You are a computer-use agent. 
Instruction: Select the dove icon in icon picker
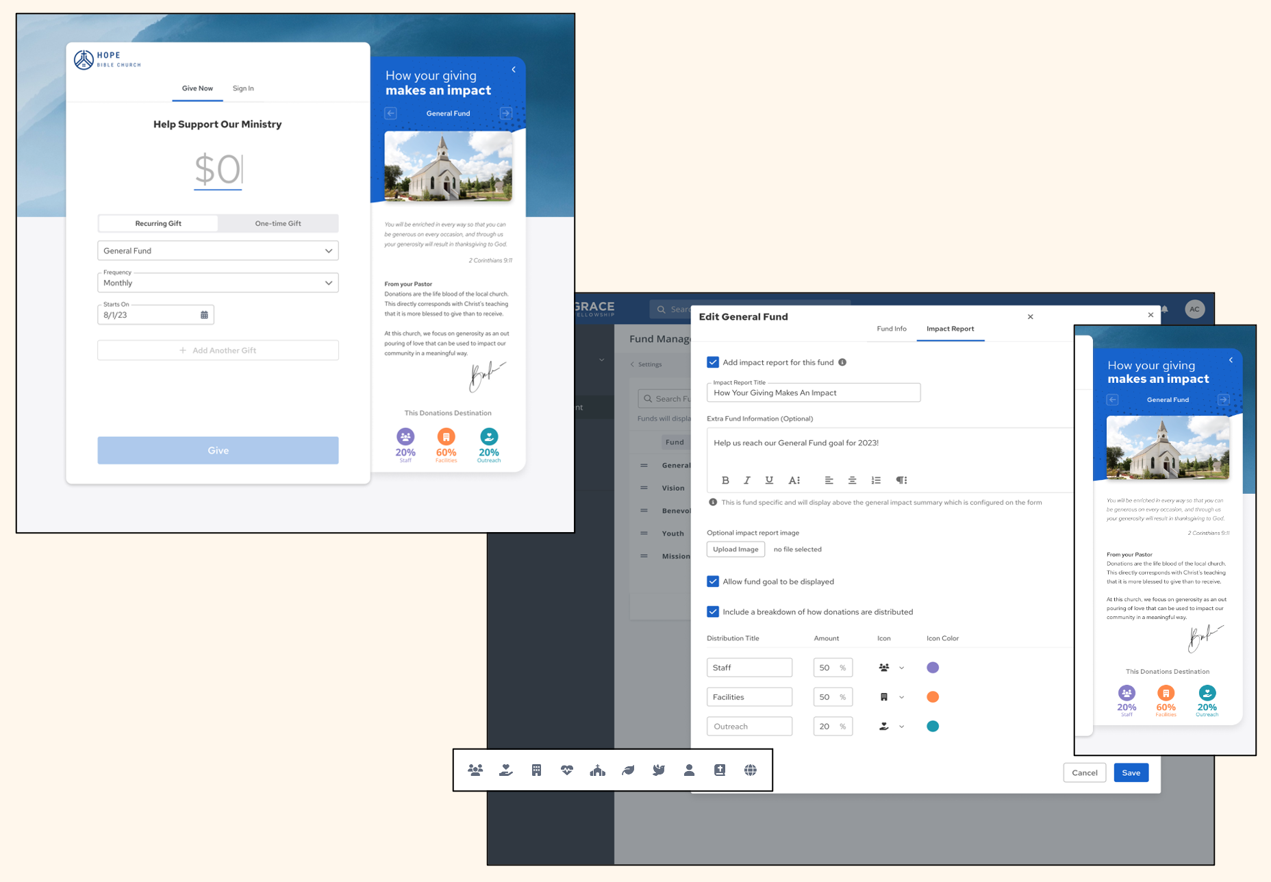(x=659, y=770)
